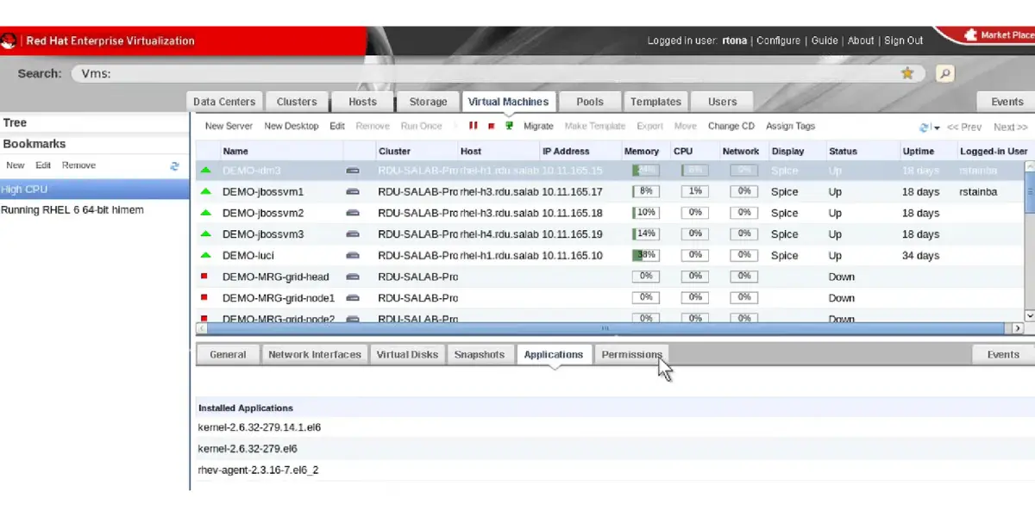Click the pause/suspend VM icon

click(473, 126)
